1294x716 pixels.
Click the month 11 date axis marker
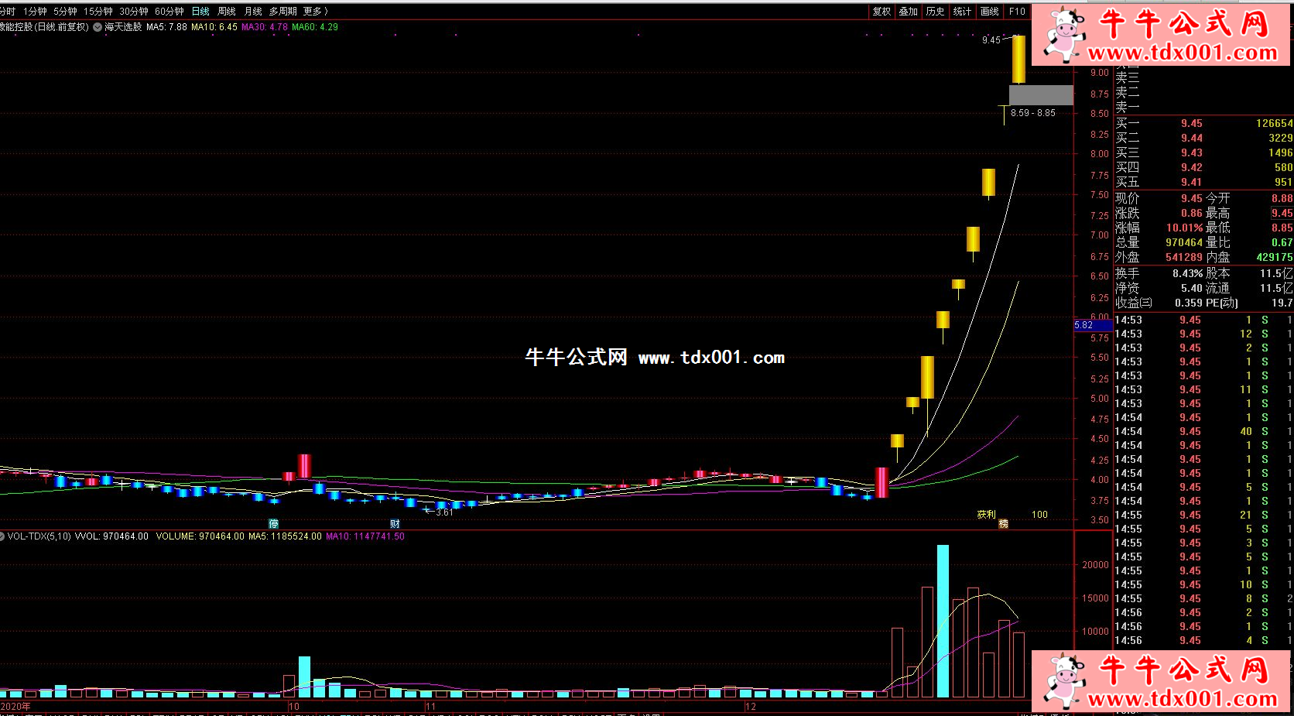click(430, 707)
